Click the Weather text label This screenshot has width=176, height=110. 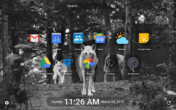tap(122, 49)
